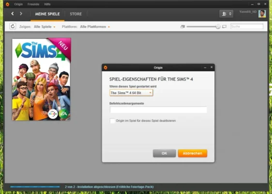Minimize the Spiel-Eigenschaften dialog

click(x=205, y=67)
